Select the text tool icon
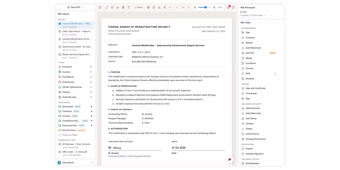 pyautogui.click(x=129, y=7)
